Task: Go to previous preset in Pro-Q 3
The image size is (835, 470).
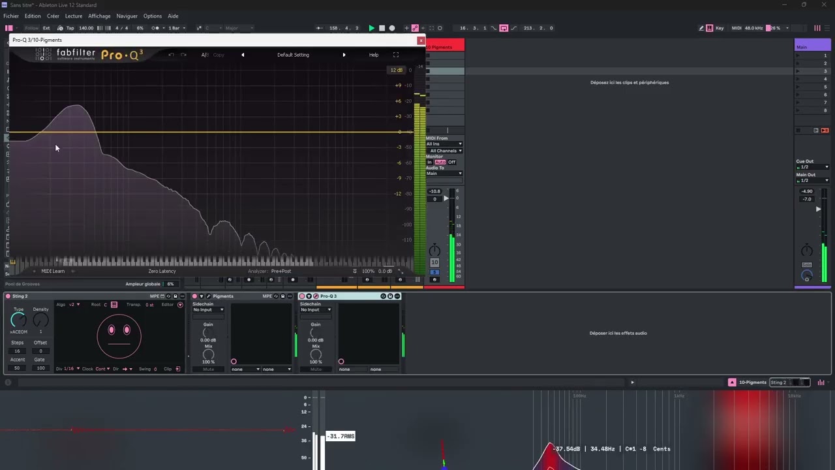Action: coord(243,55)
